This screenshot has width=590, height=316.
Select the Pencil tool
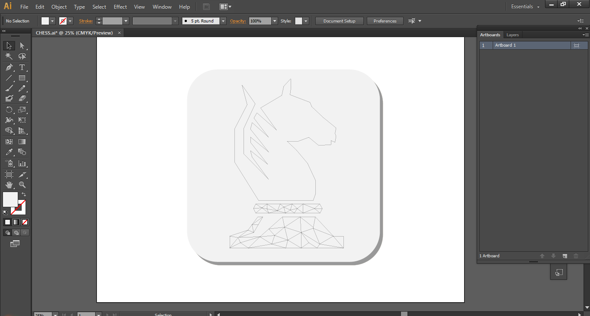[x=22, y=88]
